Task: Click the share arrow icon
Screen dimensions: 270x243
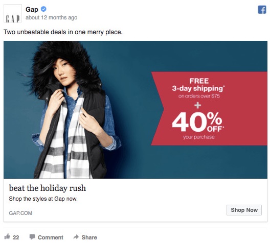Action: (x=76, y=237)
